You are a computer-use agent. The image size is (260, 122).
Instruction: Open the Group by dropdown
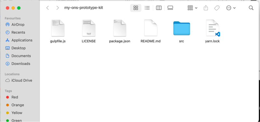192,8
